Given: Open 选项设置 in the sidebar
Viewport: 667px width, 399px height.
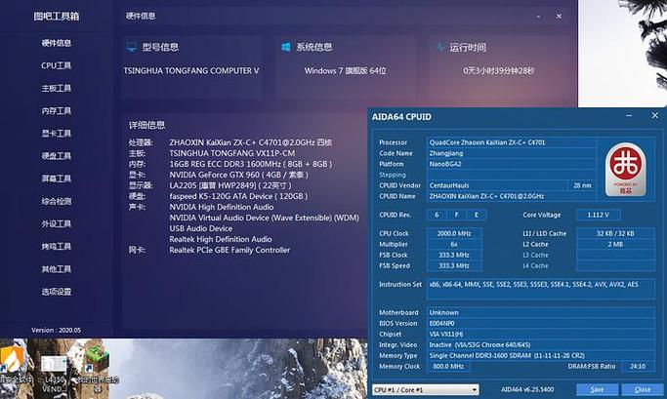Looking at the screenshot, I should 56,292.
